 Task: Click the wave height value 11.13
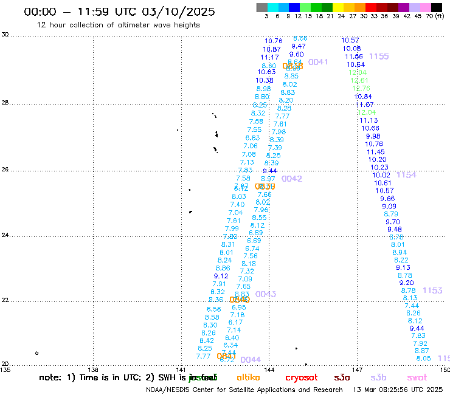tap(369, 120)
